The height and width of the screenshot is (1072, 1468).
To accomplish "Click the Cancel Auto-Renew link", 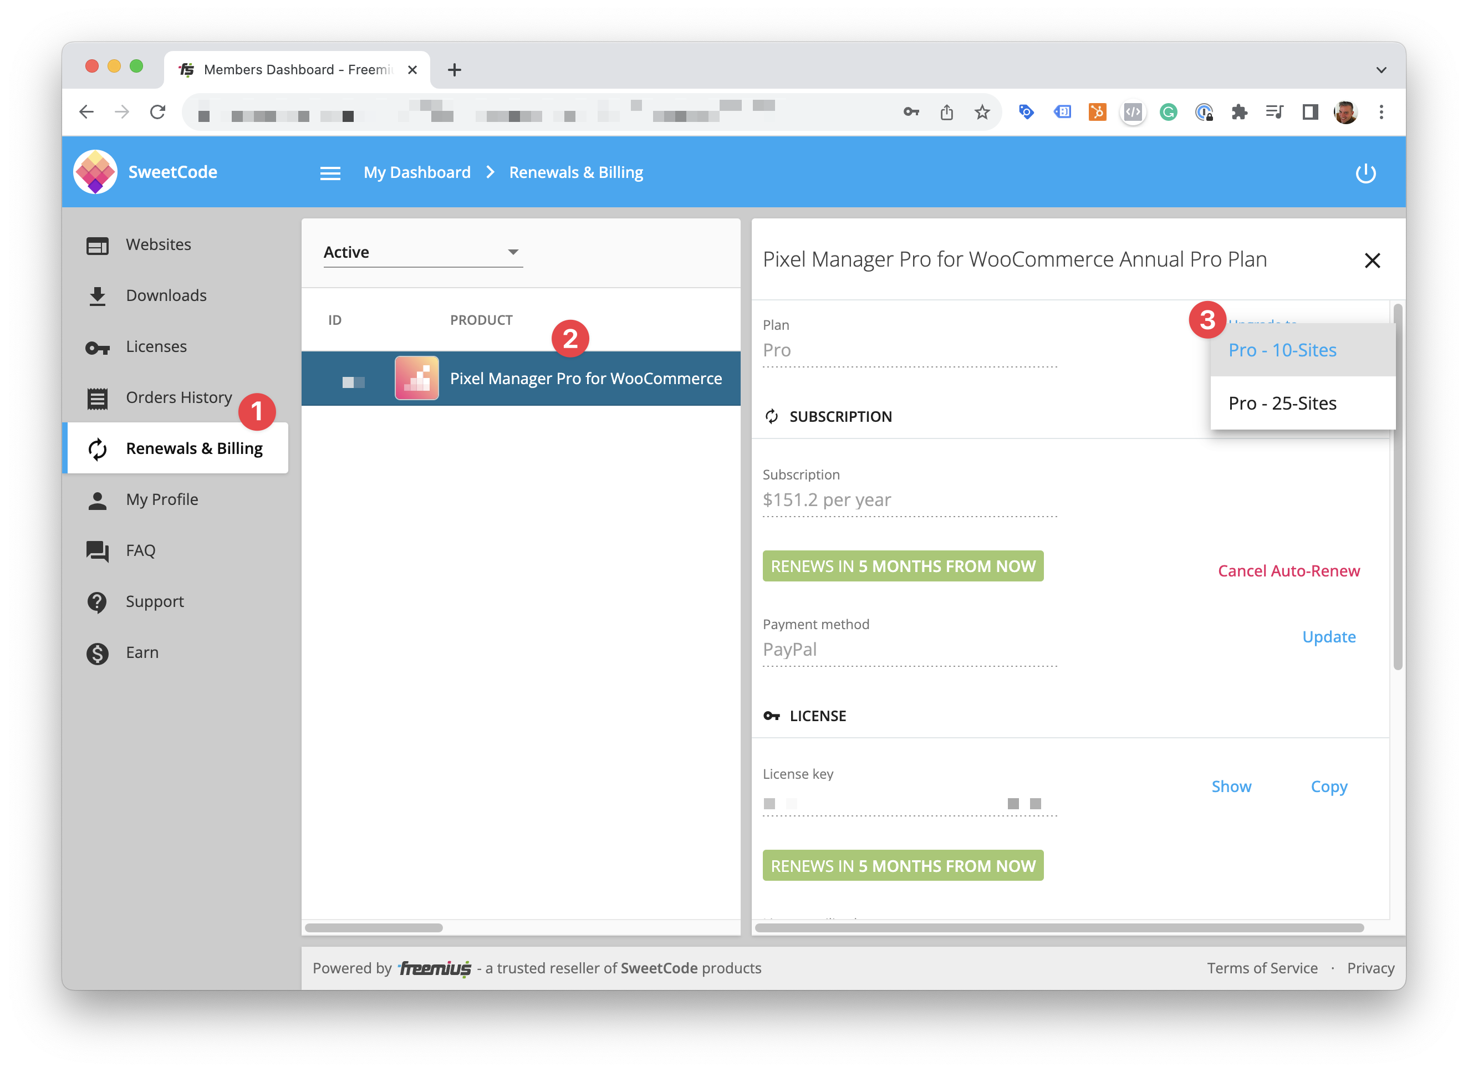I will point(1288,570).
